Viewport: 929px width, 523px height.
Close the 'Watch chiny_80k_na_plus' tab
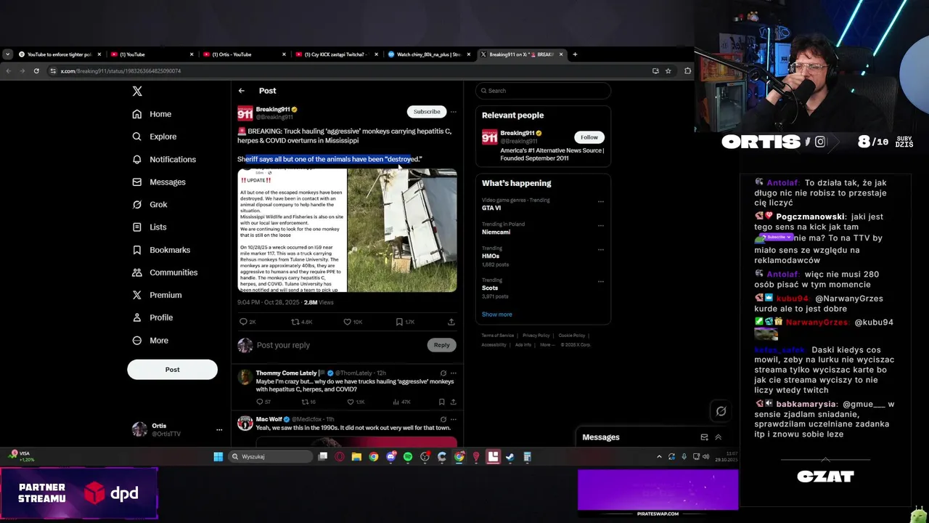tap(469, 54)
